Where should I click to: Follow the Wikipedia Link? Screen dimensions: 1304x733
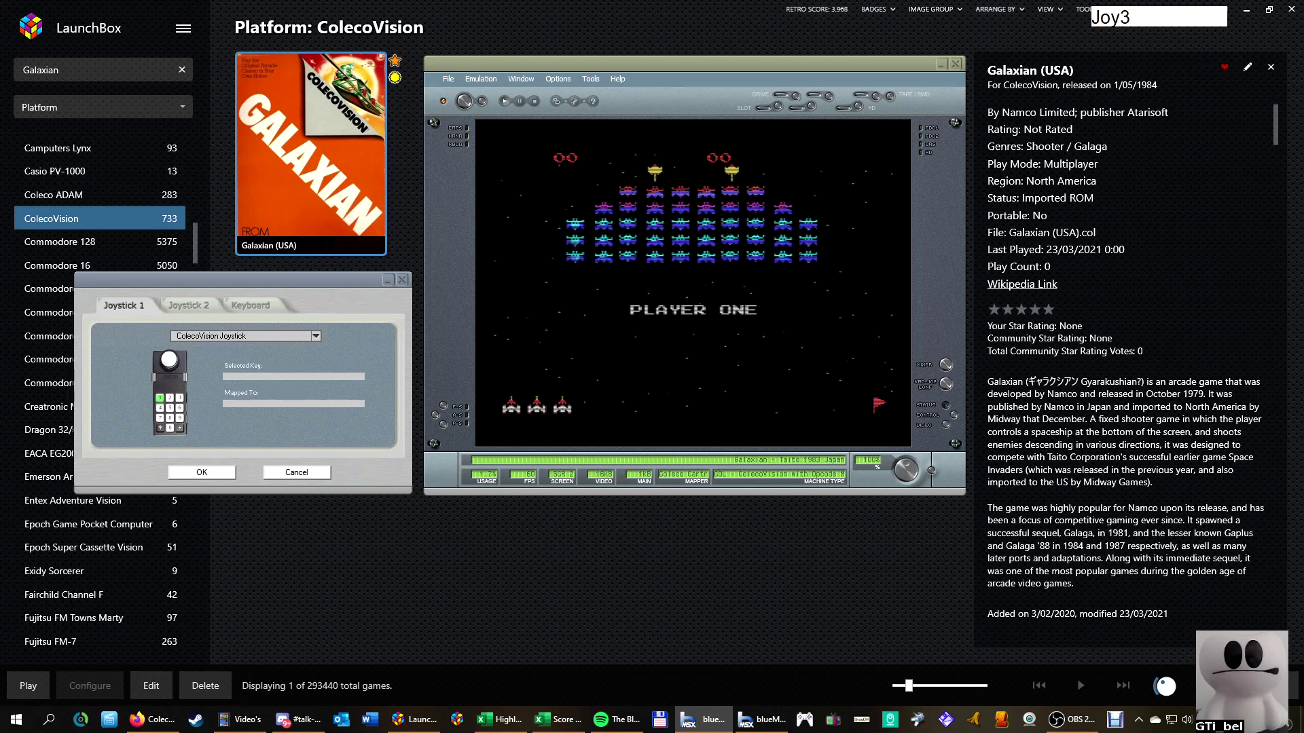tap(1021, 284)
